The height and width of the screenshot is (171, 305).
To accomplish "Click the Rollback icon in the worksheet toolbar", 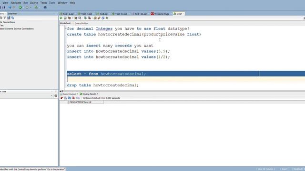I will [89, 18].
